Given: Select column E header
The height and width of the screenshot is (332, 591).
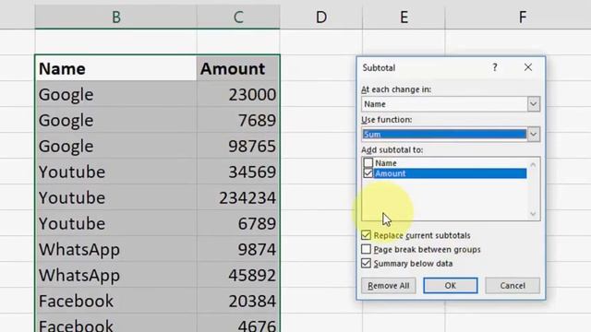Looking at the screenshot, I should coord(404,17).
